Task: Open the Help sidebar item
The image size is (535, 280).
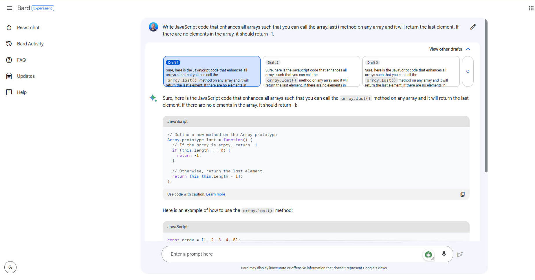Action: click(x=22, y=92)
